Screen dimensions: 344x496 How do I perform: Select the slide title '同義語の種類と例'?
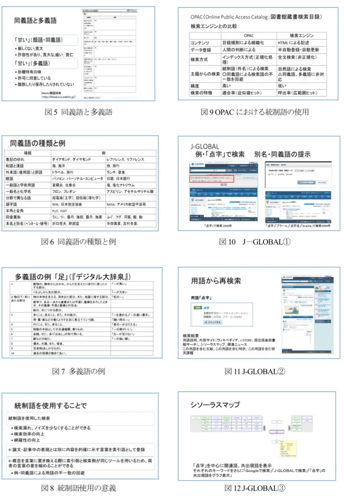tap(37, 144)
